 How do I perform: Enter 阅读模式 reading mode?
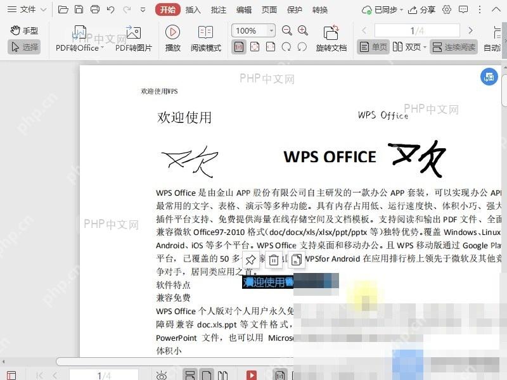[205, 39]
